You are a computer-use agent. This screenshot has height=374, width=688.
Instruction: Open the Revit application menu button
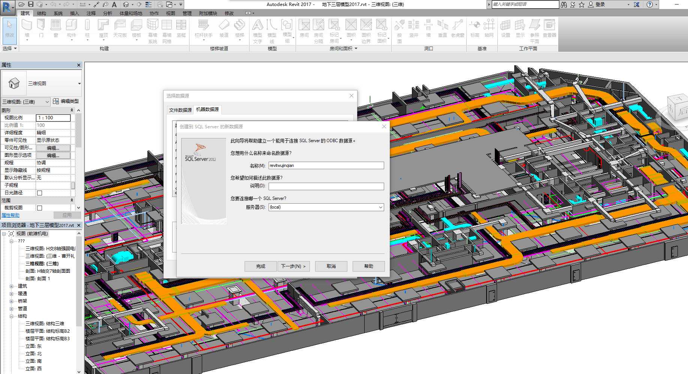coord(8,7)
